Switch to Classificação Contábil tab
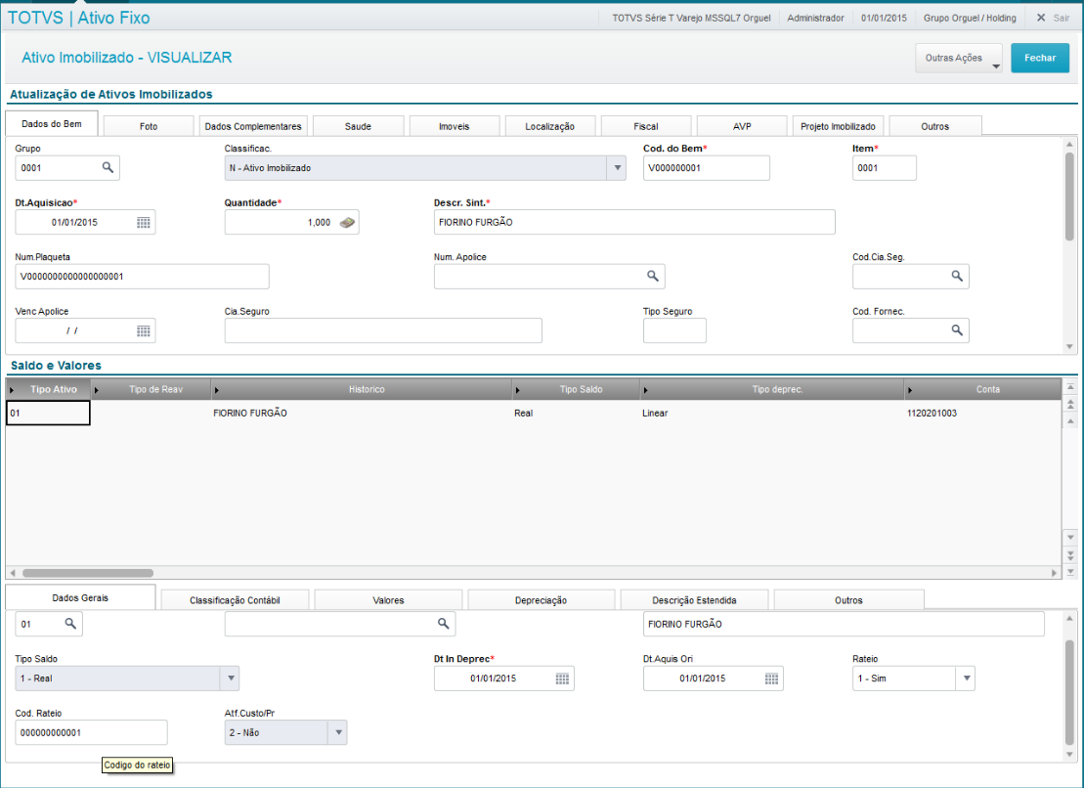Screen dimensions: 1084x788 click(235, 600)
